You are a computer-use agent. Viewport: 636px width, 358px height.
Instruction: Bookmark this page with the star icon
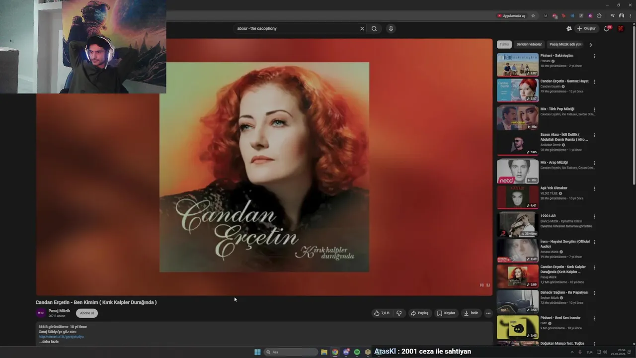(533, 15)
